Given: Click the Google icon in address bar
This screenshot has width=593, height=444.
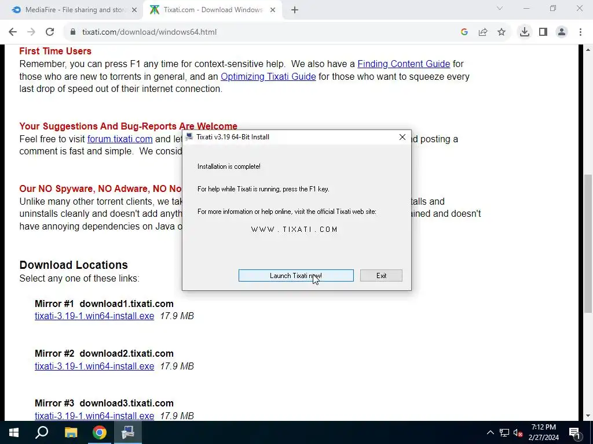Looking at the screenshot, I should click(x=464, y=32).
